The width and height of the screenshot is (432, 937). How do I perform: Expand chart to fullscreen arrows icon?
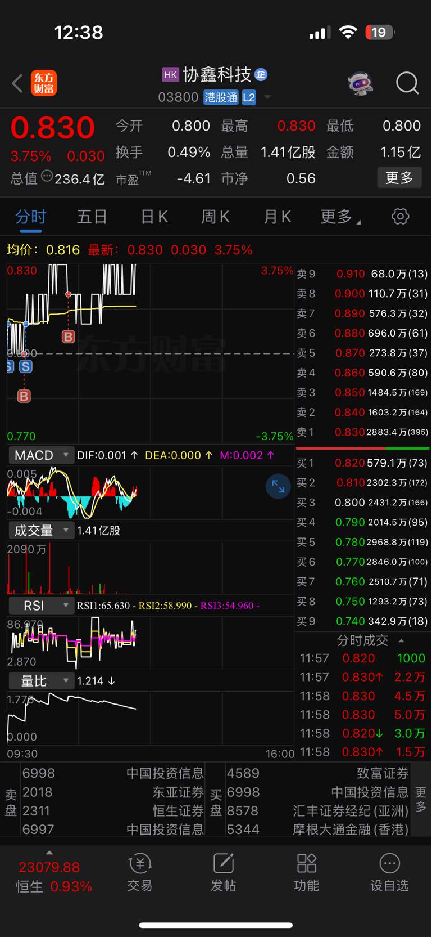point(278,486)
